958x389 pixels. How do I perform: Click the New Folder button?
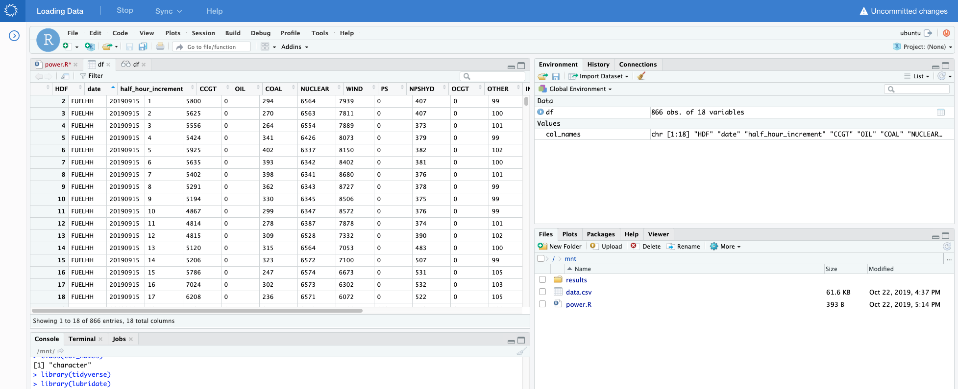coord(560,246)
